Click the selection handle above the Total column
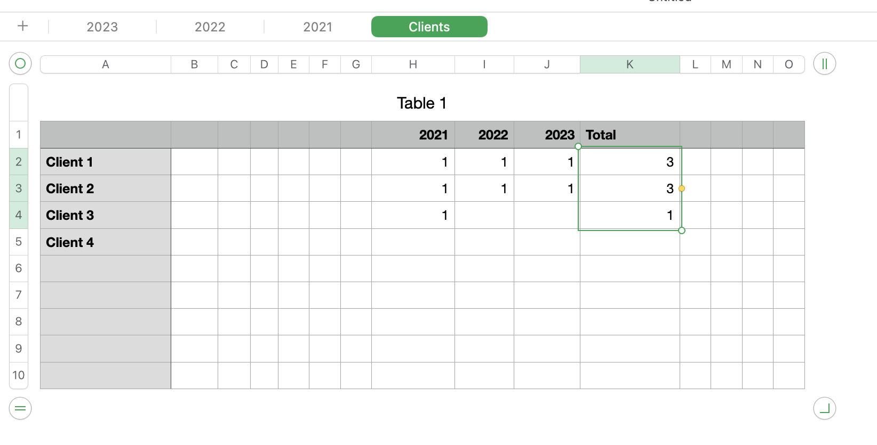877x445 pixels. (x=578, y=146)
